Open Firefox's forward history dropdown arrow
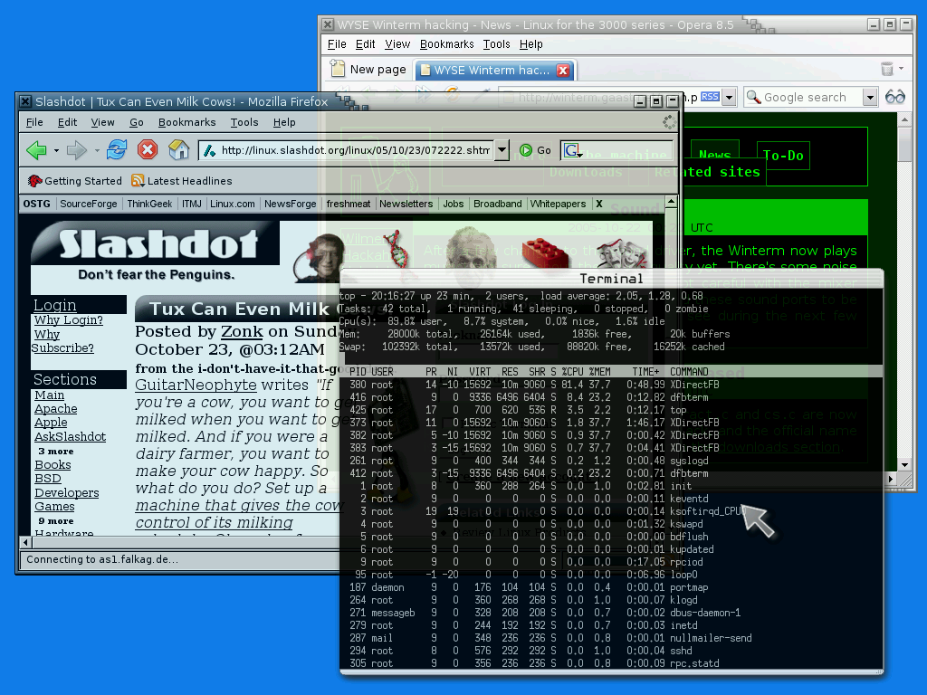 (97, 151)
